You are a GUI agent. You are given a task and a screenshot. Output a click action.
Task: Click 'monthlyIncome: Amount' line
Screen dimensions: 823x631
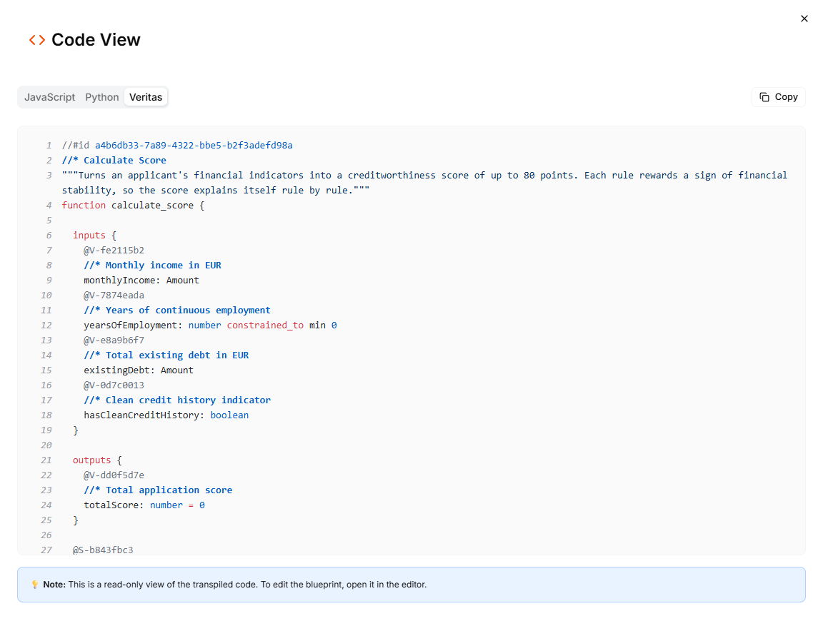pyautogui.click(x=141, y=280)
